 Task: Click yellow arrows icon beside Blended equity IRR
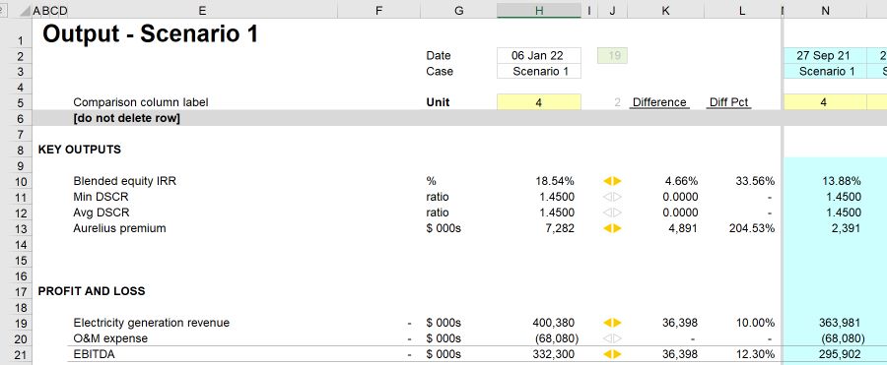pos(612,181)
